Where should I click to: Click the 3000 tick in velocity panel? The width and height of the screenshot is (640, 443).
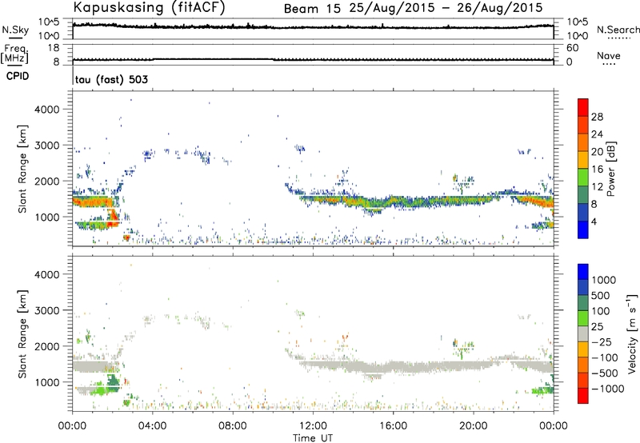point(47,310)
